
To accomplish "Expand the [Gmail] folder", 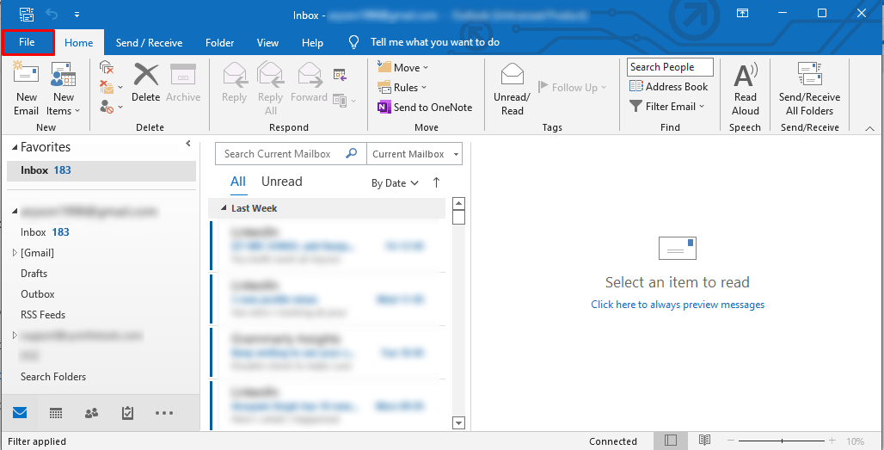I will (x=15, y=253).
